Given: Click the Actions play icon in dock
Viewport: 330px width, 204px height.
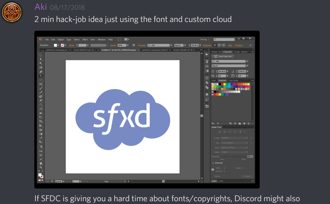Looking at the screenshot, I should 207,54.
